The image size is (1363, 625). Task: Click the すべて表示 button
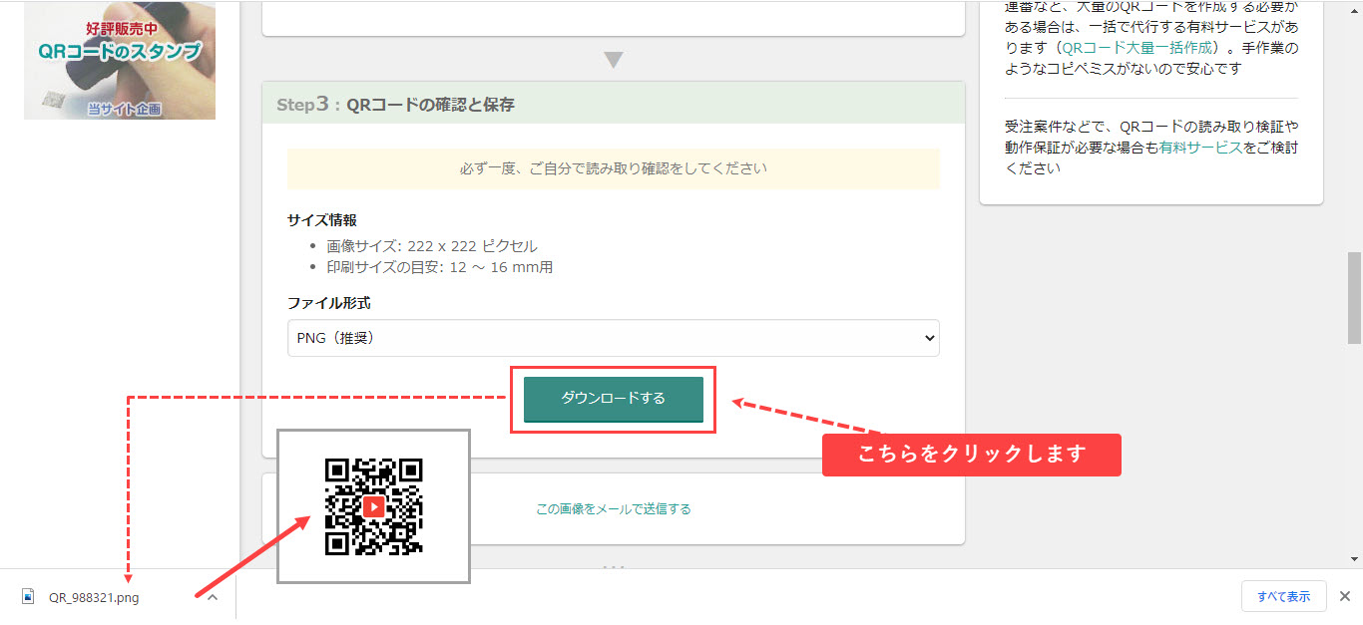point(1283,596)
